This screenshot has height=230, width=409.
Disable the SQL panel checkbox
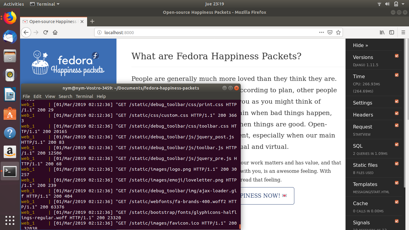[x=397, y=144]
